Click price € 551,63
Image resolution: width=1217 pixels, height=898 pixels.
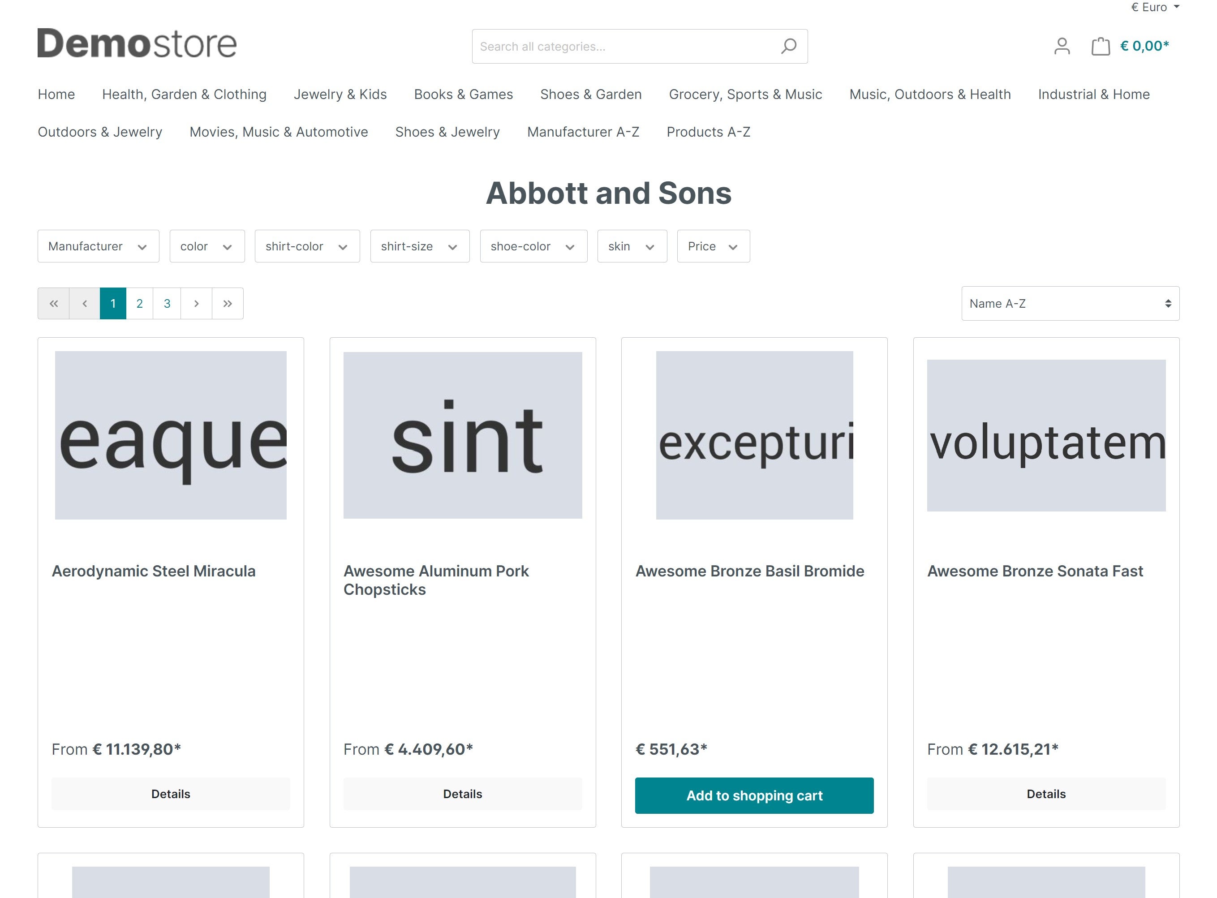point(671,749)
